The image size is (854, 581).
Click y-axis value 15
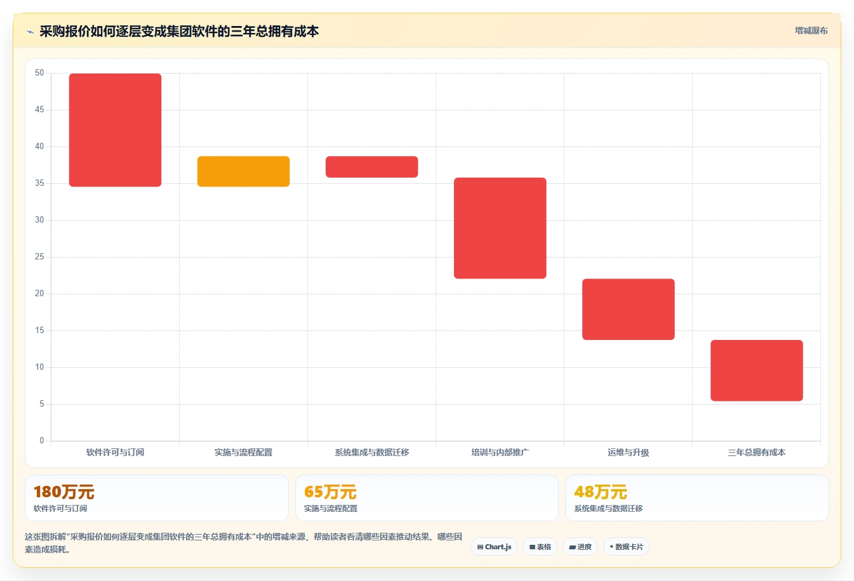pyautogui.click(x=39, y=330)
